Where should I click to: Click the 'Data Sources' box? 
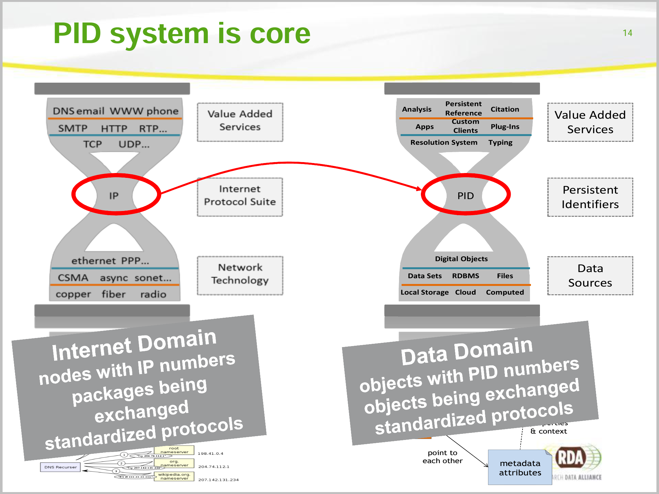point(590,276)
